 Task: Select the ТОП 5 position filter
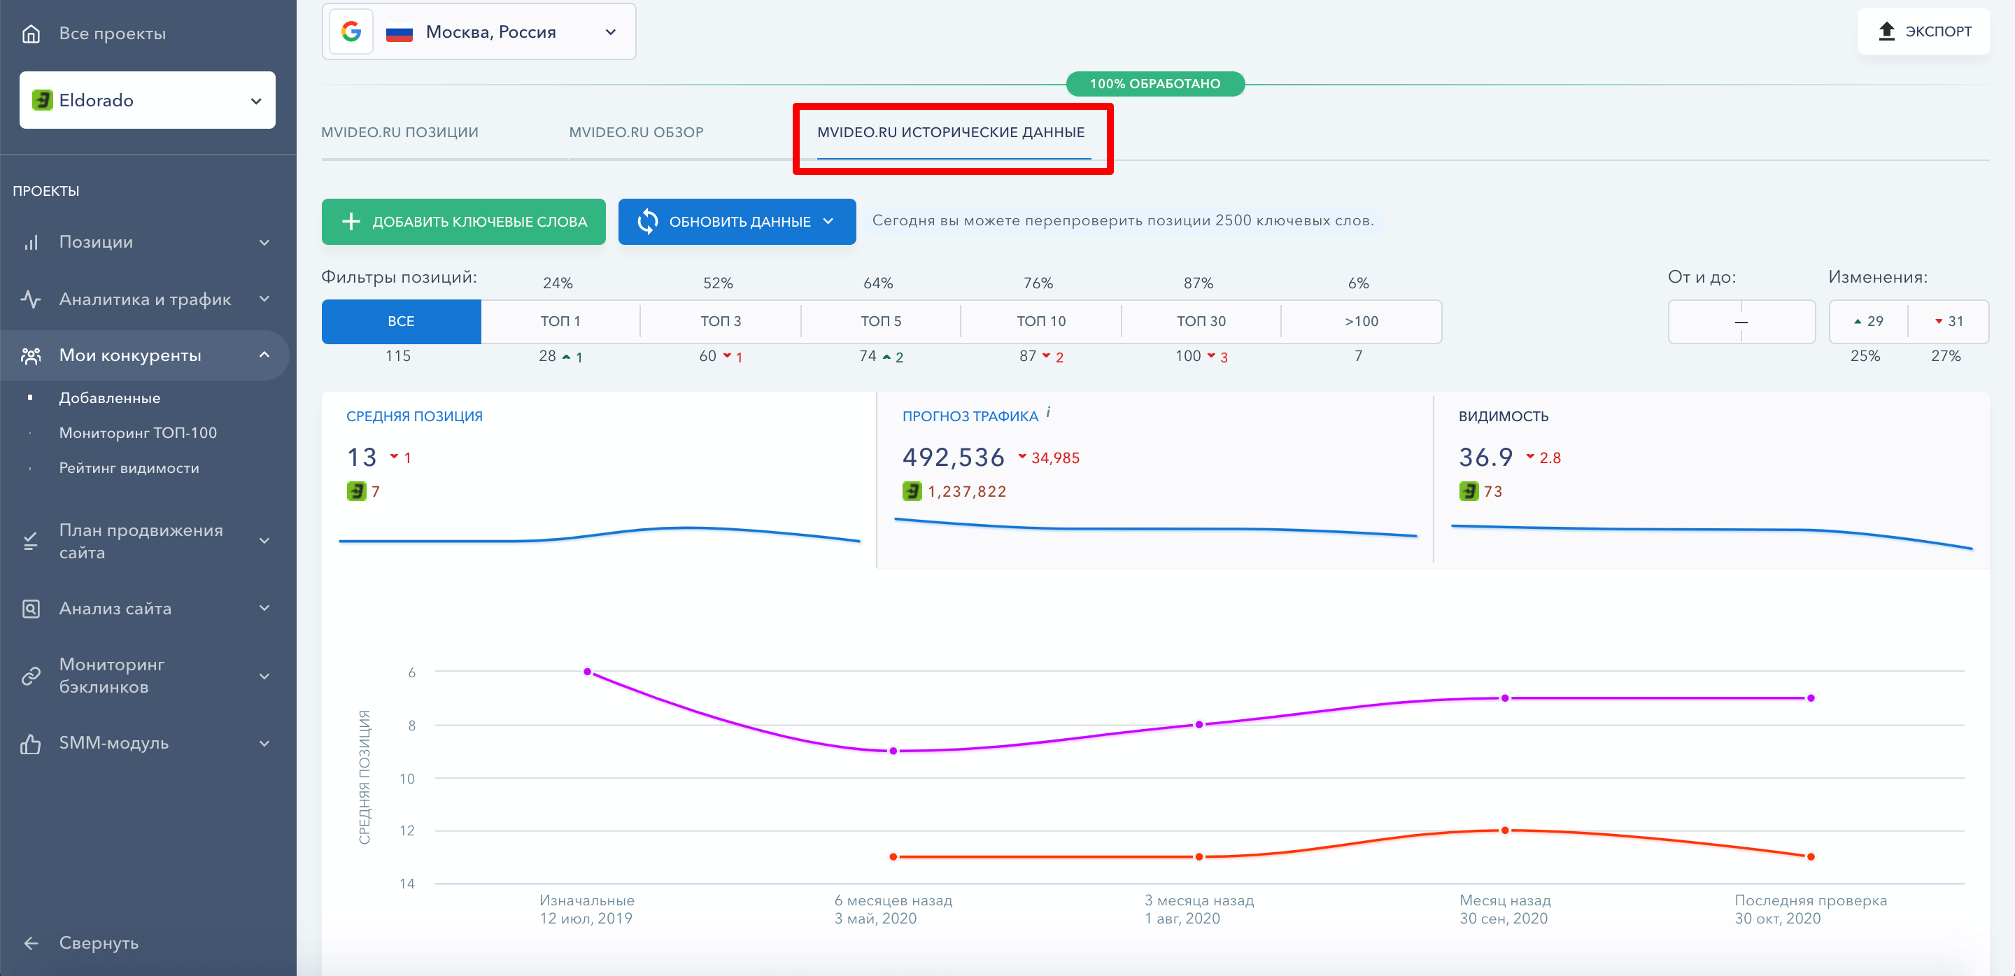point(882,321)
